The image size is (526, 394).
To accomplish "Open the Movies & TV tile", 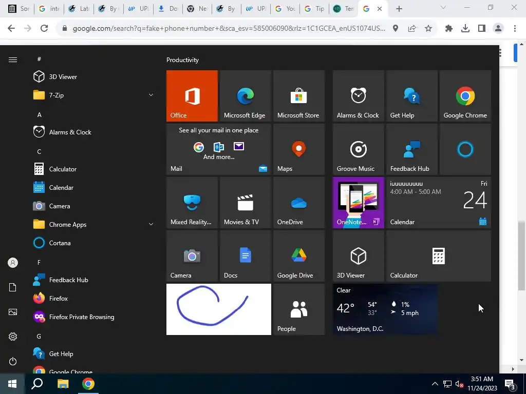I will click(245, 203).
